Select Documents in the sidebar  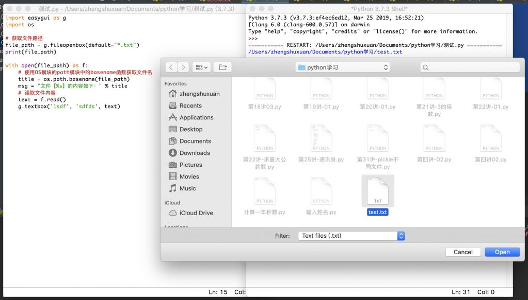click(x=195, y=141)
